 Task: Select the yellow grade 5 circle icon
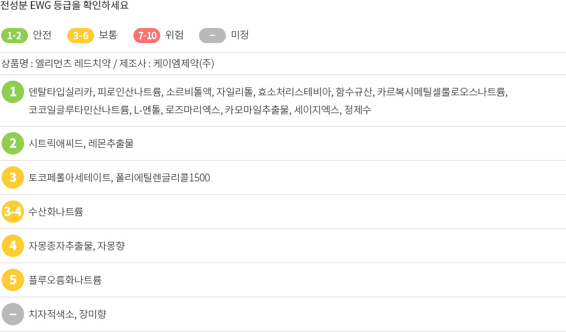tap(13, 280)
